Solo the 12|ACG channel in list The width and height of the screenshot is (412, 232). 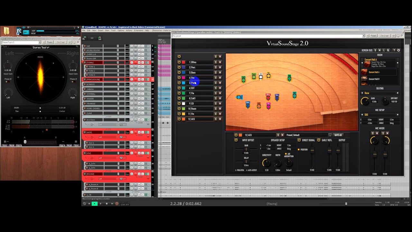(x=216, y=119)
